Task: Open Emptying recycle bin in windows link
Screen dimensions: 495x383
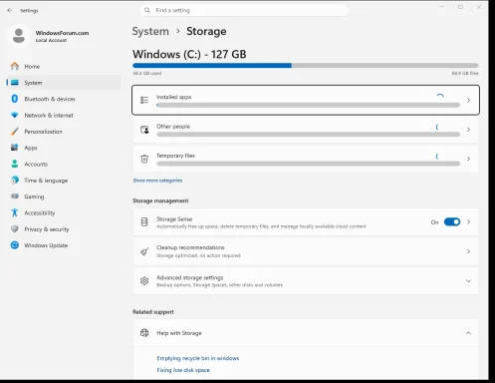Action: [x=198, y=358]
